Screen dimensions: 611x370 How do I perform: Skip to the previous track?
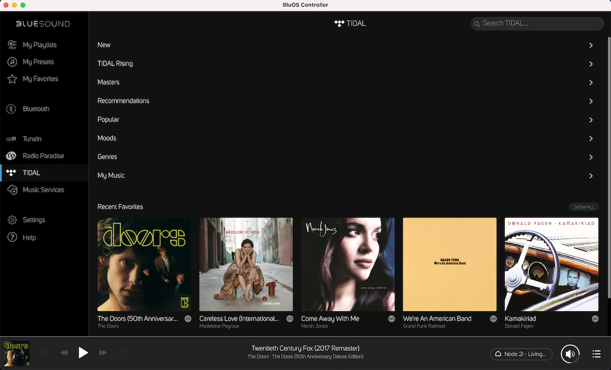(x=64, y=353)
